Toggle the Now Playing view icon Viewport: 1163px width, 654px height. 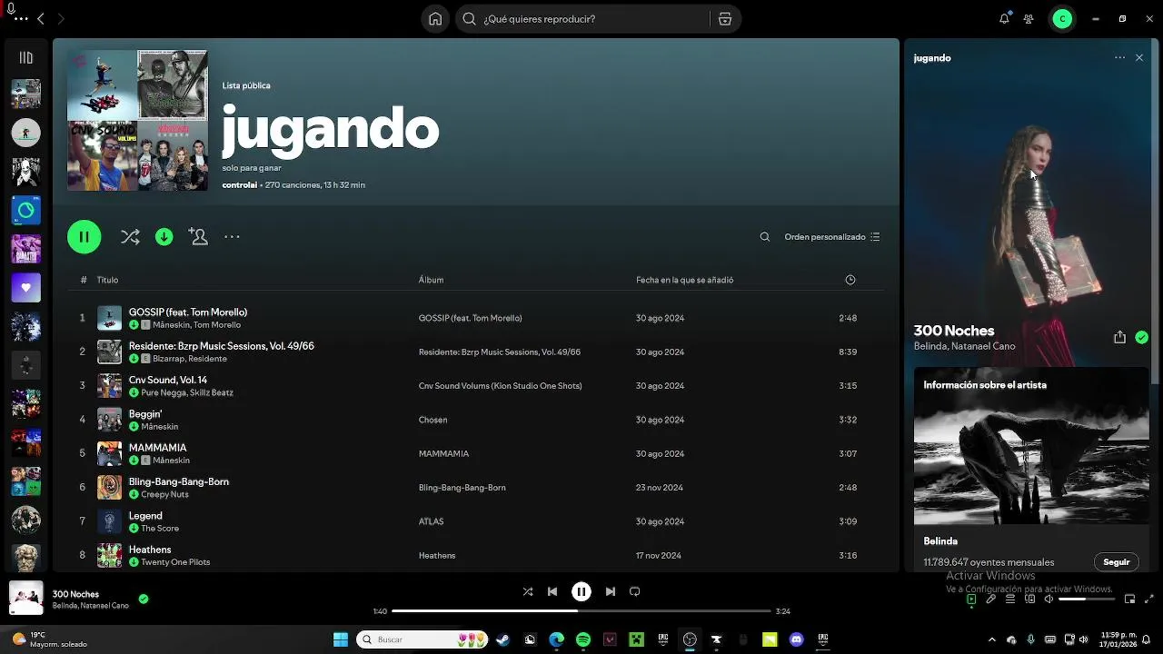tap(971, 599)
